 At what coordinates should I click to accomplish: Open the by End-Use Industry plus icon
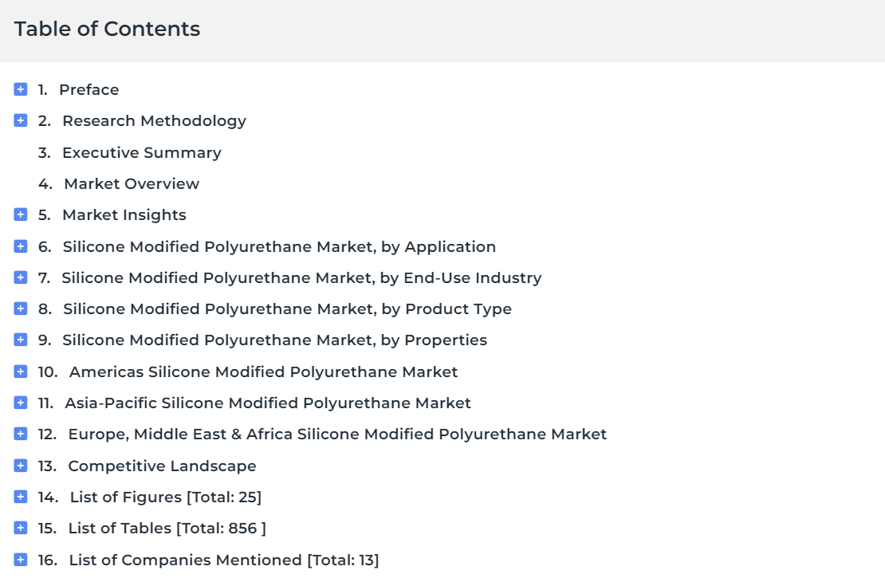pos(20,277)
